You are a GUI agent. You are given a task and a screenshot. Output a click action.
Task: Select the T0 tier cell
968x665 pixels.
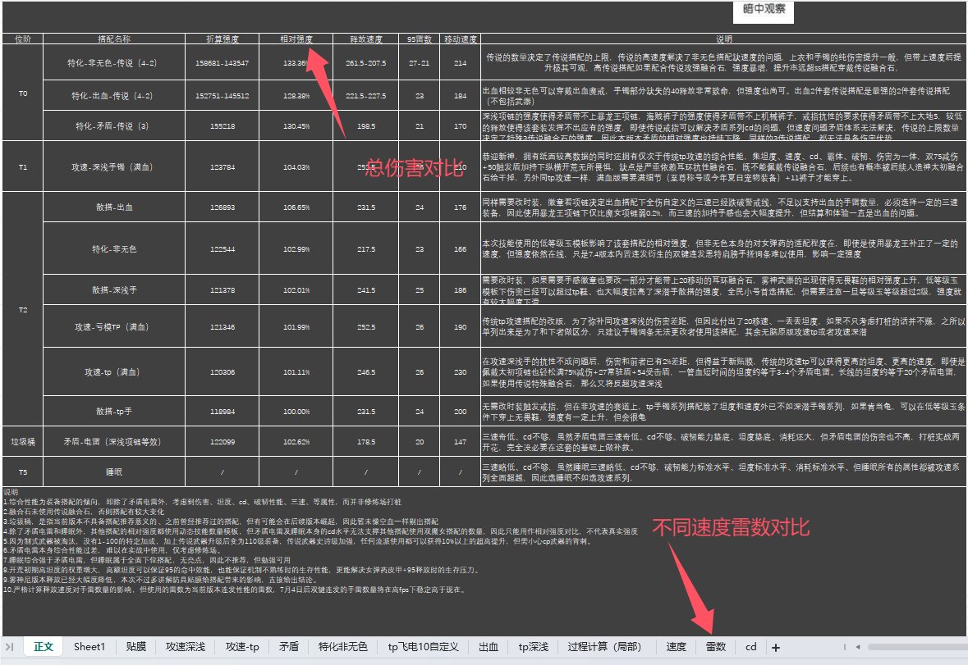23,93
